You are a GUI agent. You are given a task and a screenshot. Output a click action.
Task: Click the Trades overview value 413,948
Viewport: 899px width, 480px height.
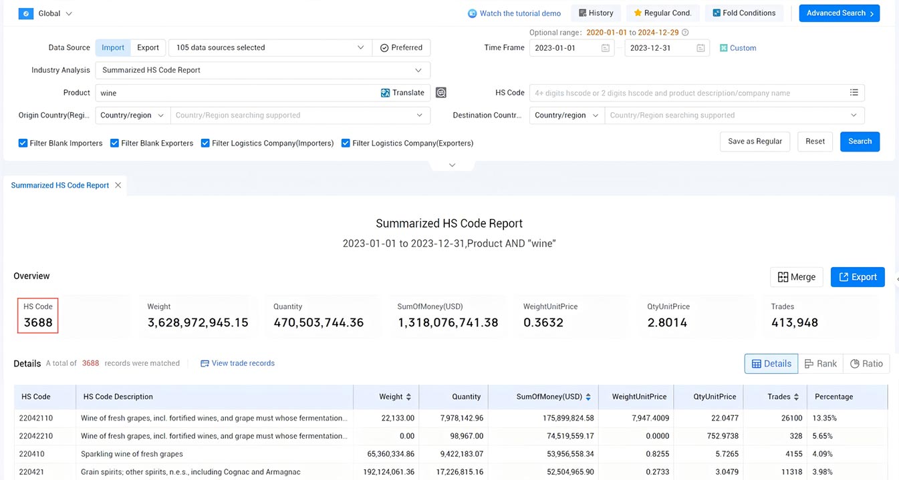pos(795,322)
